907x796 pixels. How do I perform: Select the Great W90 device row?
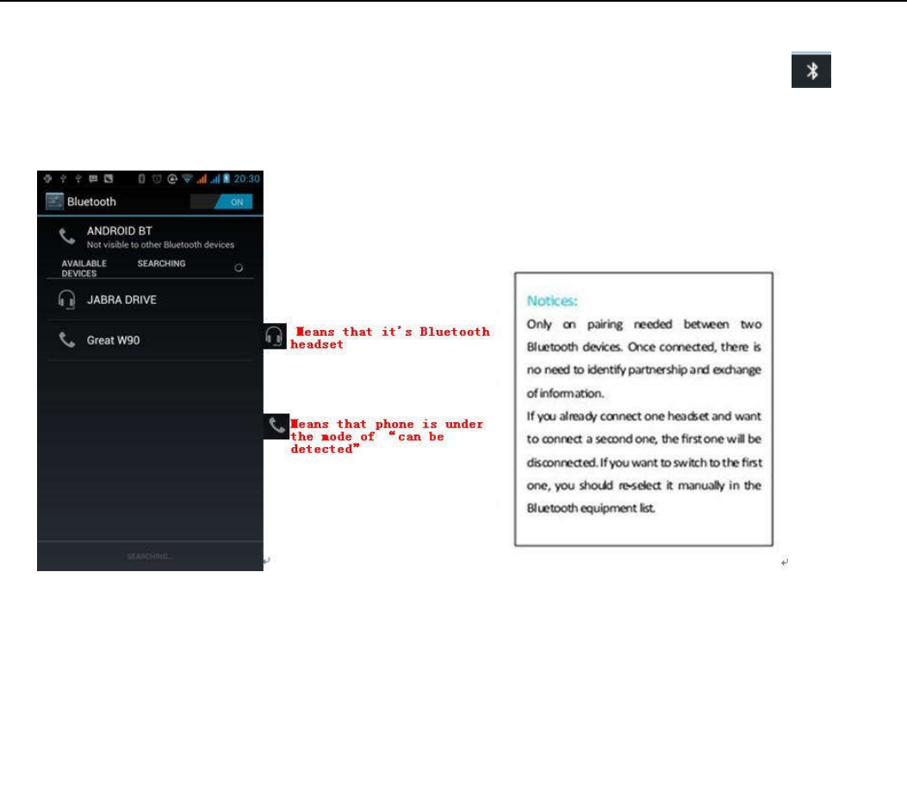[150, 340]
